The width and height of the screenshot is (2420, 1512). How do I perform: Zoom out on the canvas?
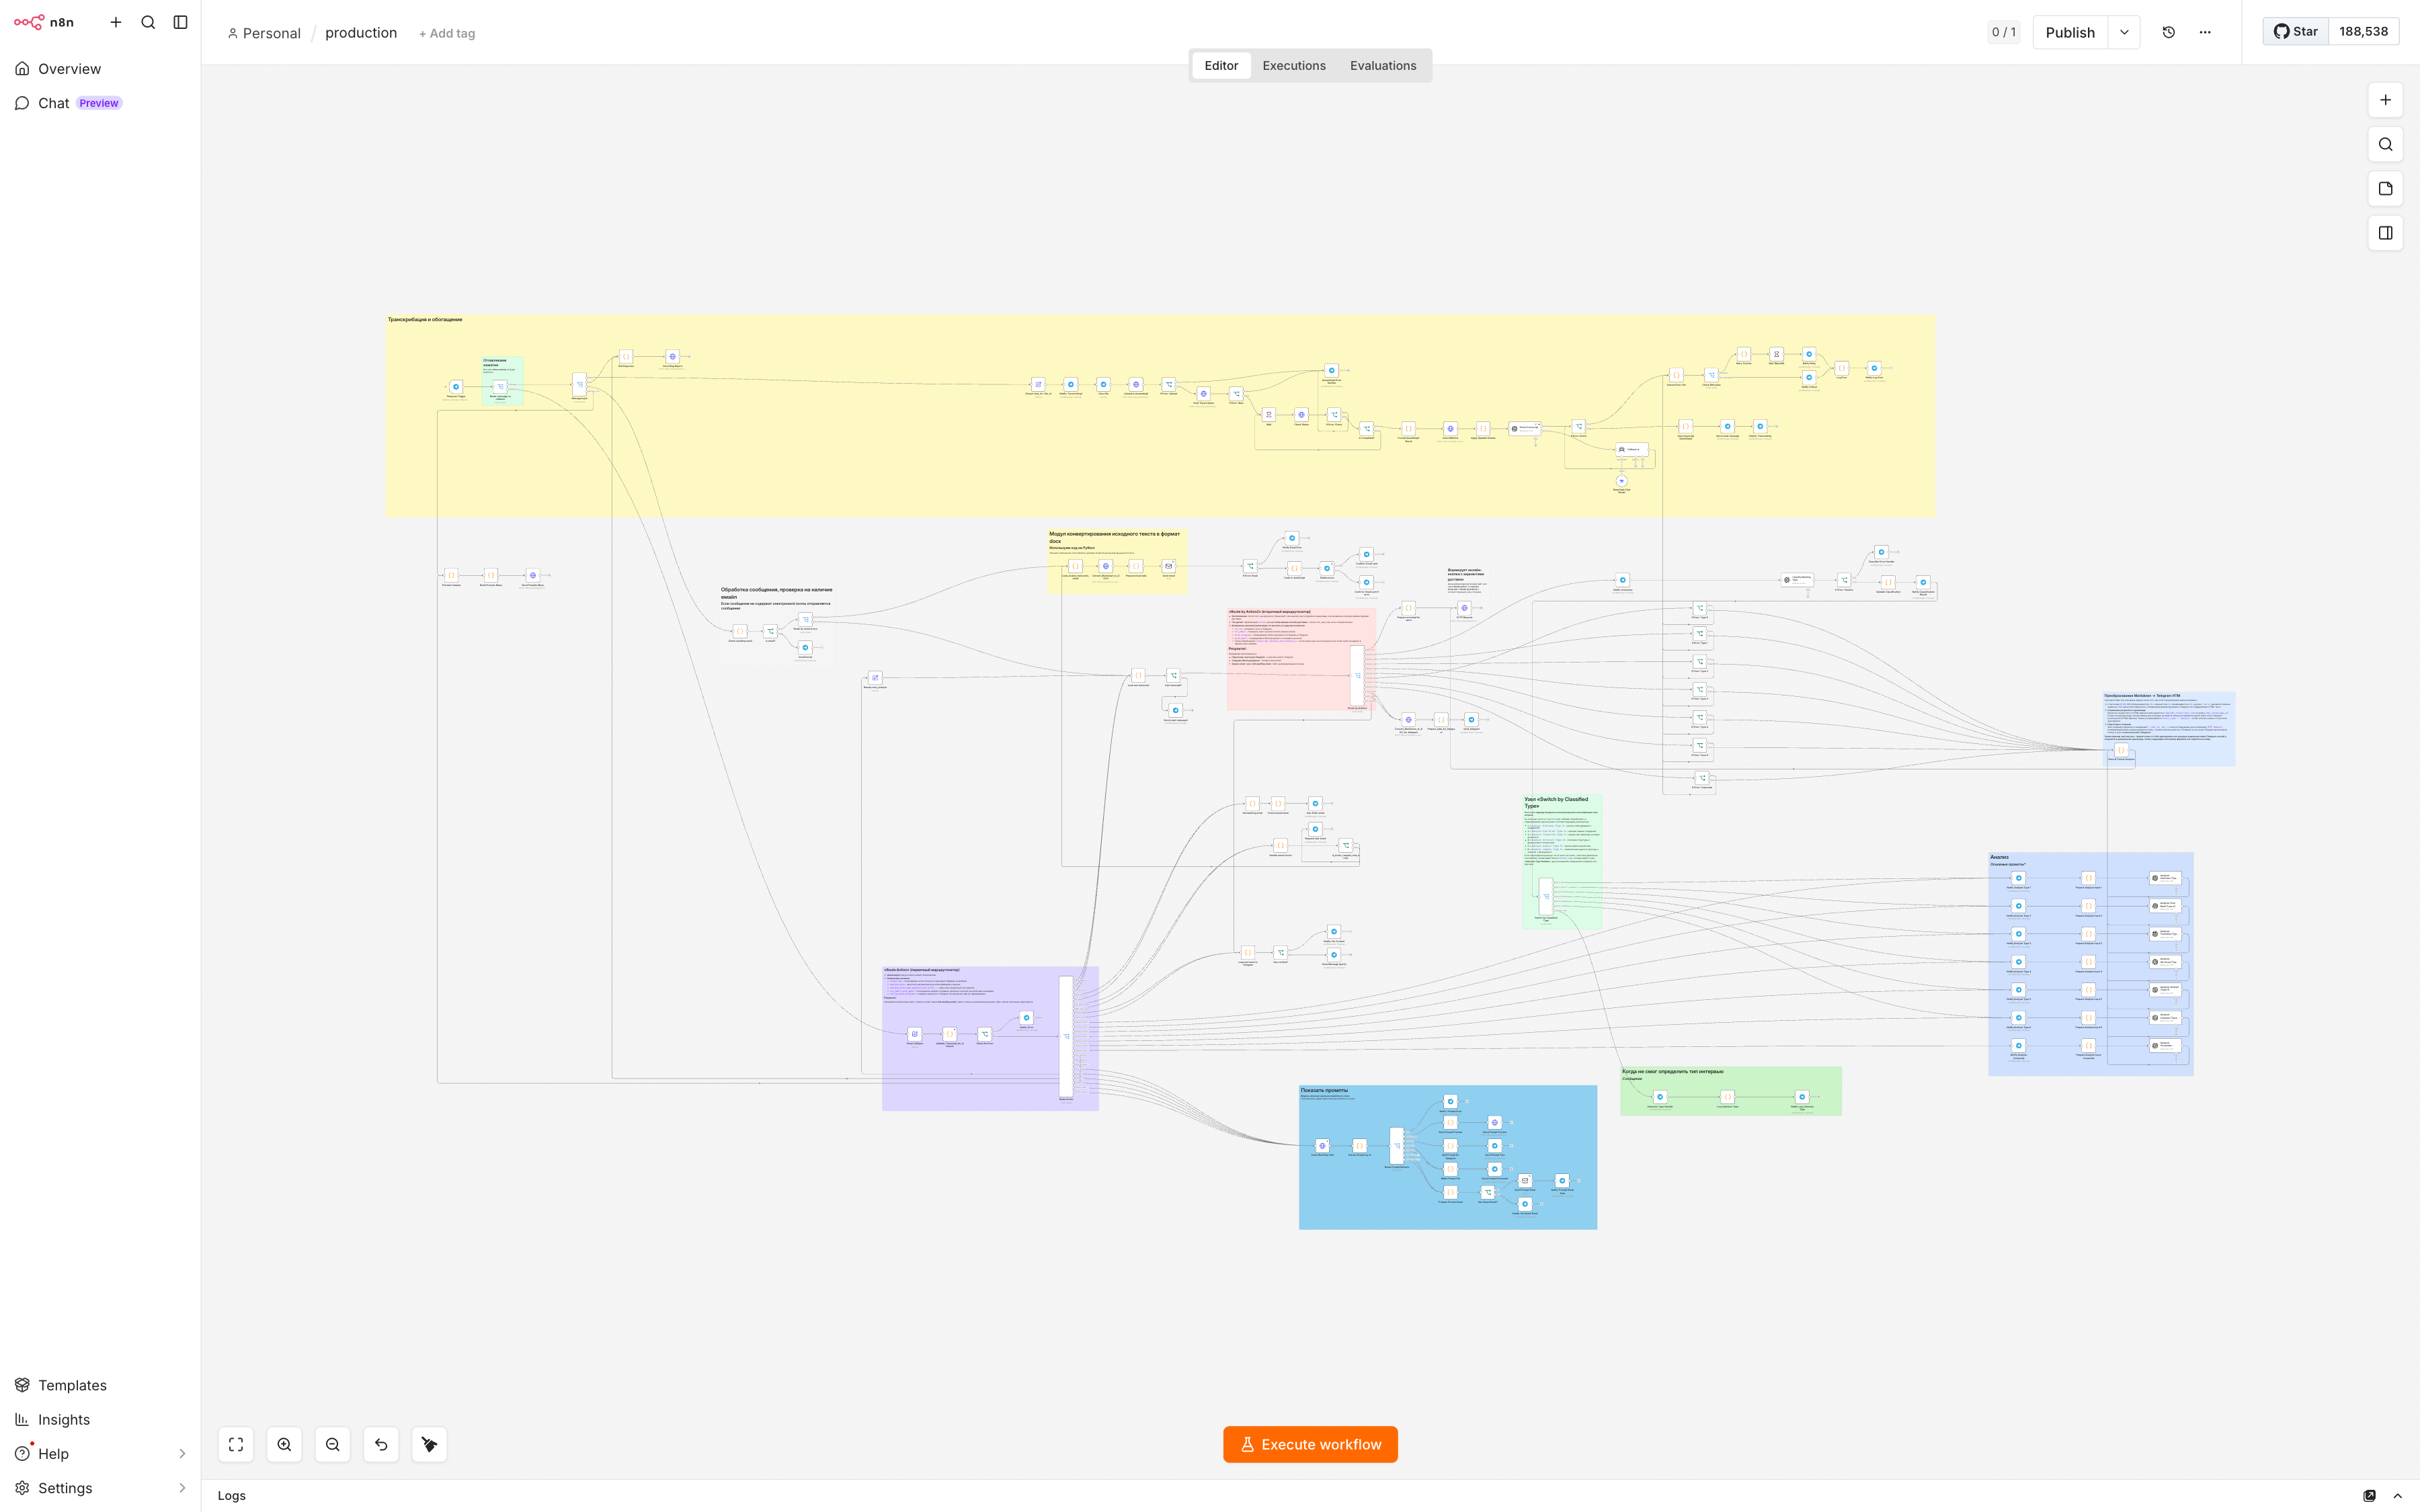pyautogui.click(x=333, y=1444)
